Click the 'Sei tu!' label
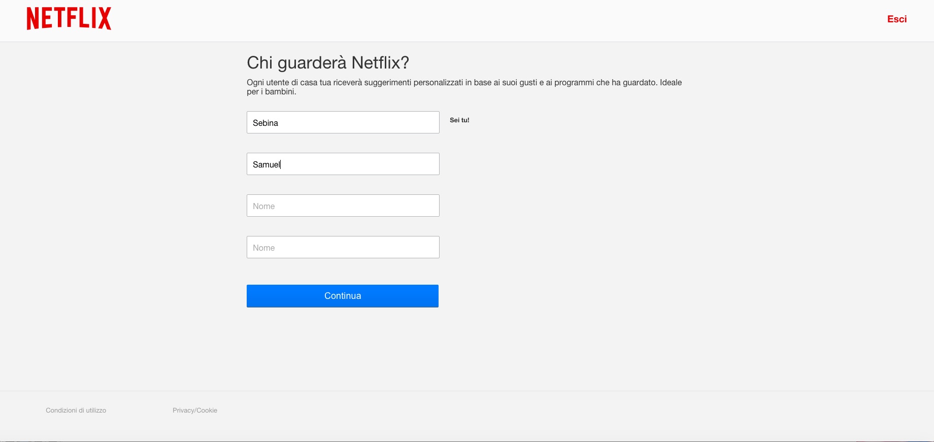Image resolution: width=934 pixels, height=442 pixels. click(459, 120)
